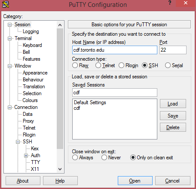This screenshot has width=196, height=189.
Task: Click the Save session button
Action: point(173,116)
